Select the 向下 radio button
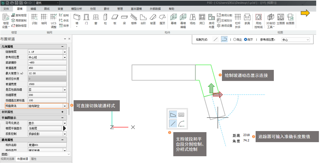 click(246, 40)
